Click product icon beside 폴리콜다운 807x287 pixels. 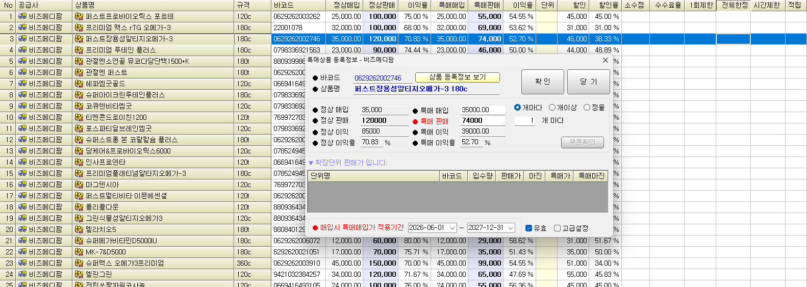click(79, 207)
